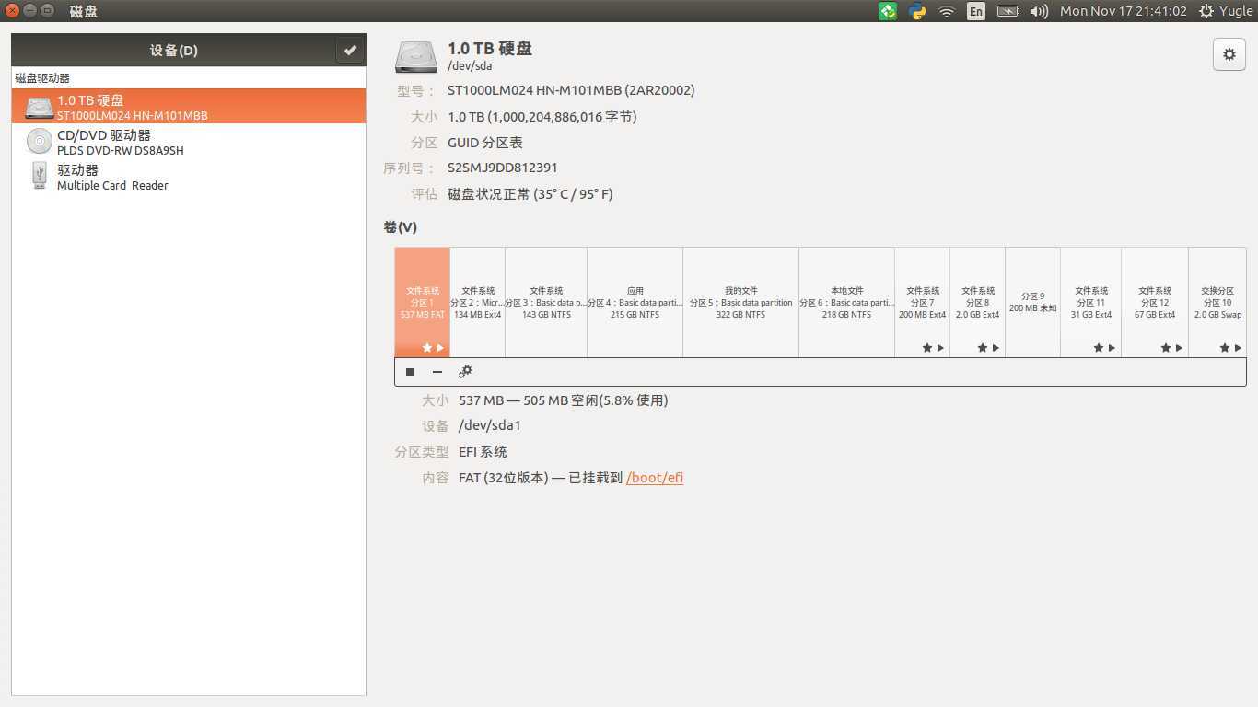Viewport: 1258px width, 707px height.
Task: Open the En input method indicator
Action: (976, 11)
